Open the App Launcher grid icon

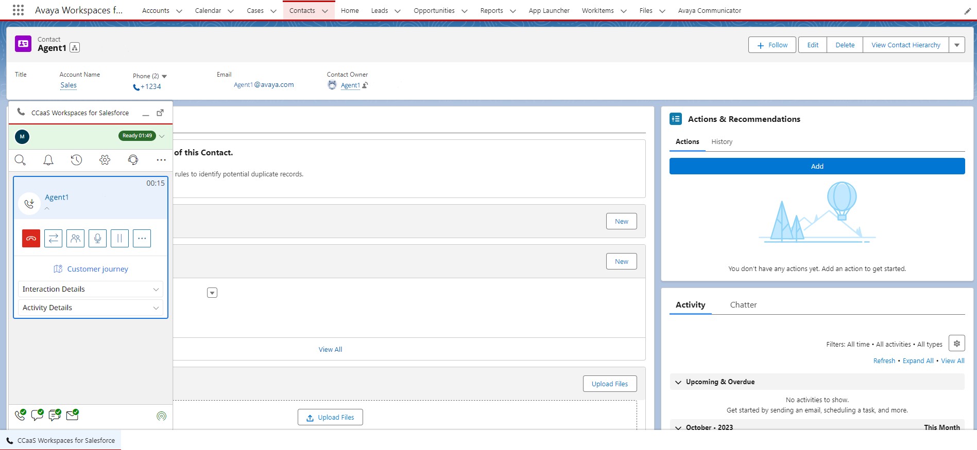[18, 10]
